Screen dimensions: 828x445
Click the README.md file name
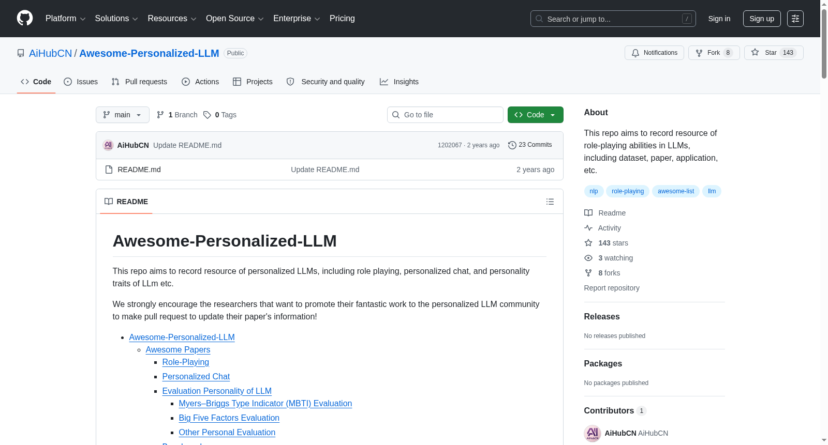click(139, 170)
